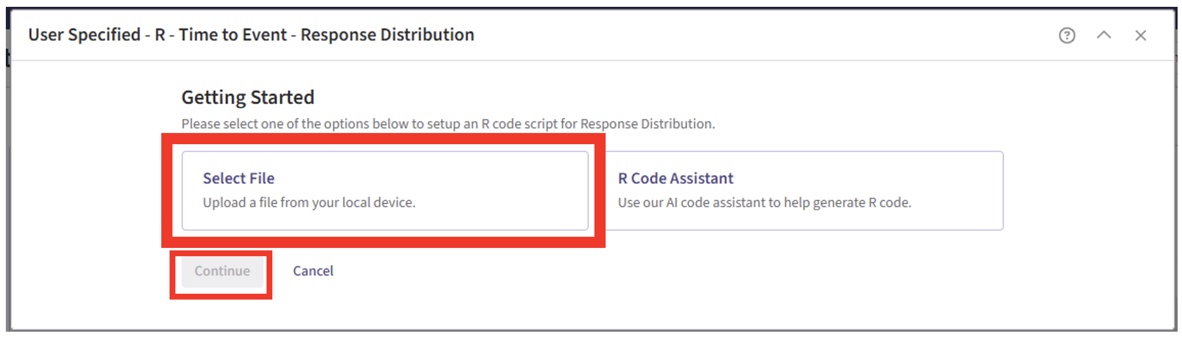Click the "User Specified" text in dialog title
1182x340 pixels.
coord(84,35)
